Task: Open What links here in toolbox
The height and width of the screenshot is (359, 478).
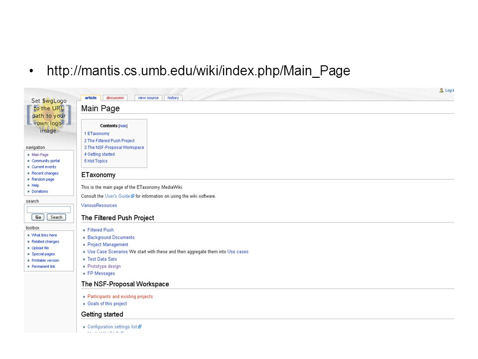Action: tap(44, 235)
